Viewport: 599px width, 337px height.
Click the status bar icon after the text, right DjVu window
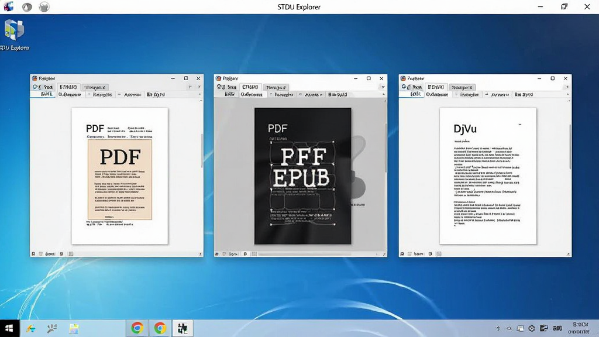(431, 254)
